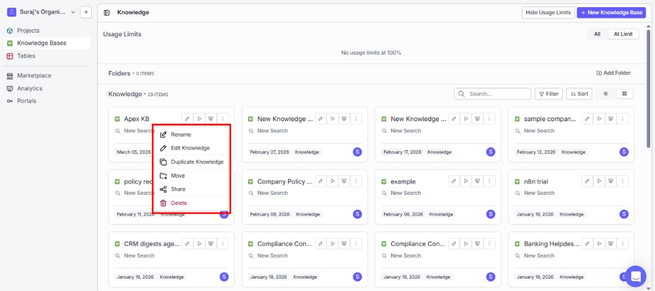Viewport: 655px width, 291px height.
Task: Click the S avatar on sample company card
Action: click(x=623, y=152)
